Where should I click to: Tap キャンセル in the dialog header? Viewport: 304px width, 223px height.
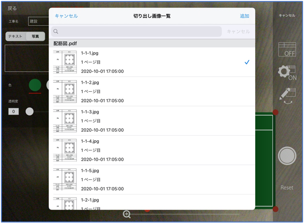[66, 16]
